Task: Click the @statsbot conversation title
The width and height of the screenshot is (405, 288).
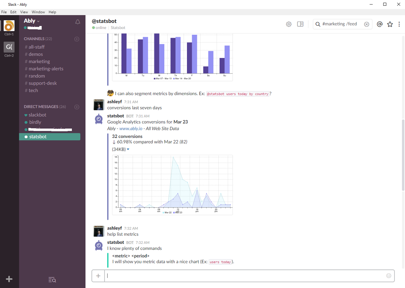Action: pyautogui.click(x=104, y=21)
